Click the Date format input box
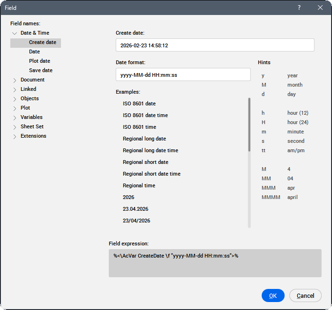Viewport: 332px width, 310px height. [183, 75]
